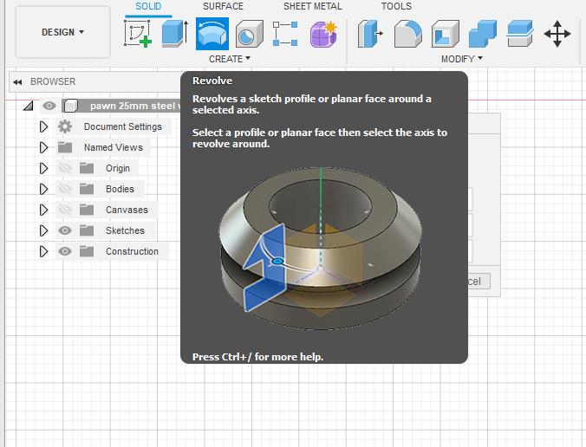586x447 pixels.
Task: Select the Sketches label
Action: point(125,230)
